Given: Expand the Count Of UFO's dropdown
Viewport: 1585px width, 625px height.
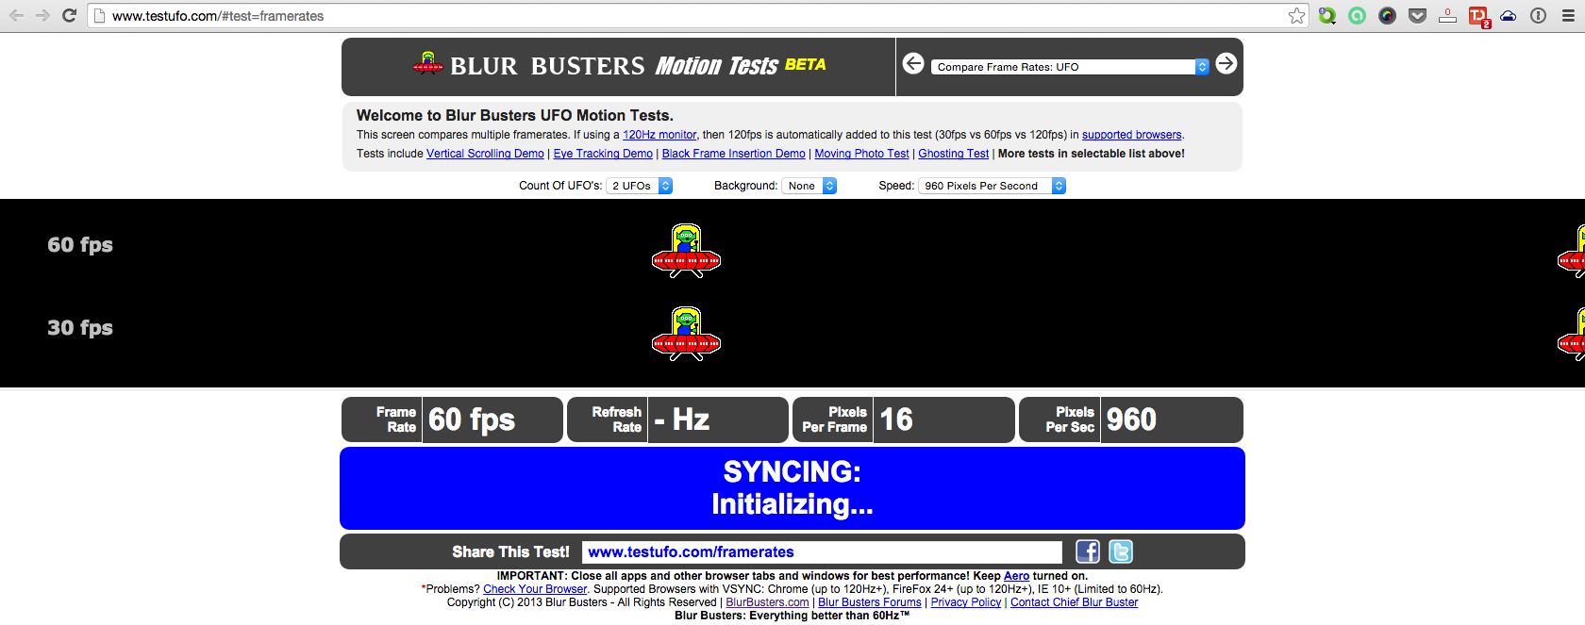Looking at the screenshot, I should (x=639, y=186).
